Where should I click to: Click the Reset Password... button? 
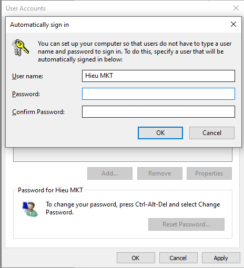(186, 224)
